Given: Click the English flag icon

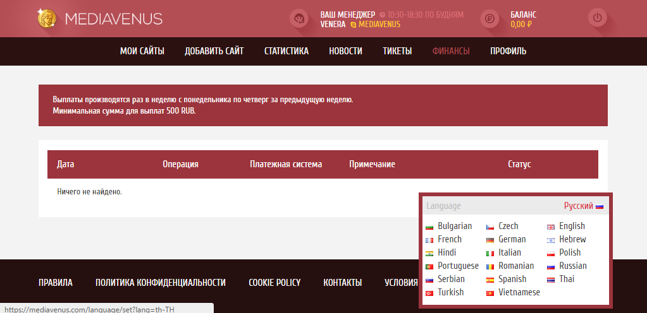Looking at the screenshot, I should [551, 227].
